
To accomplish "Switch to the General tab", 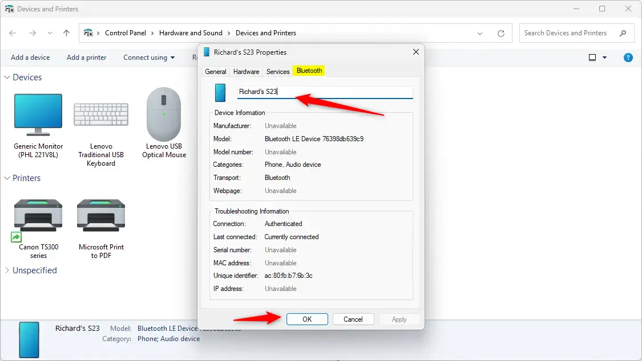I will [215, 72].
